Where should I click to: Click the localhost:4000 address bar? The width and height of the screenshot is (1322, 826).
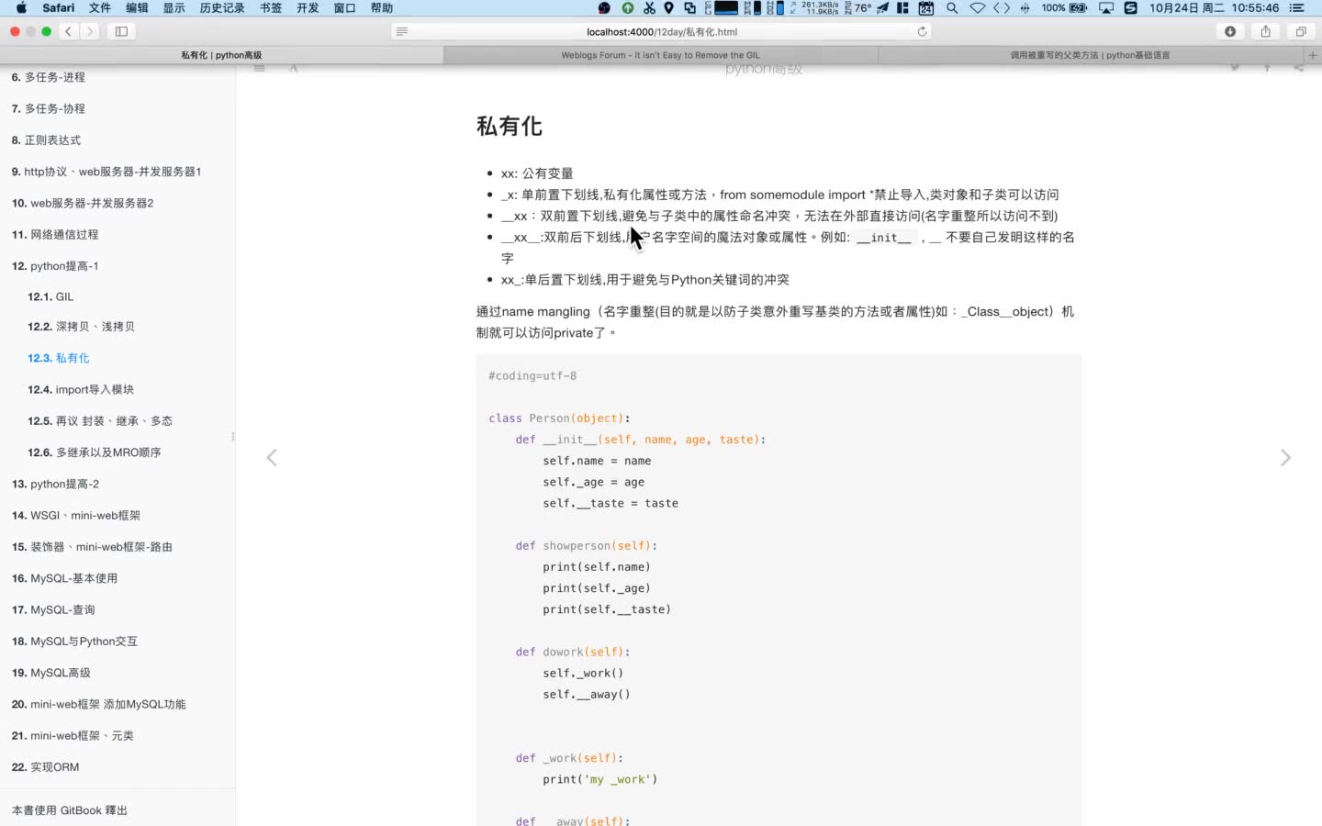[x=662, y=31]
